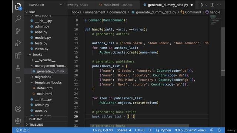Click the editor minimap
237x133 pixels.
click(215, 20)
